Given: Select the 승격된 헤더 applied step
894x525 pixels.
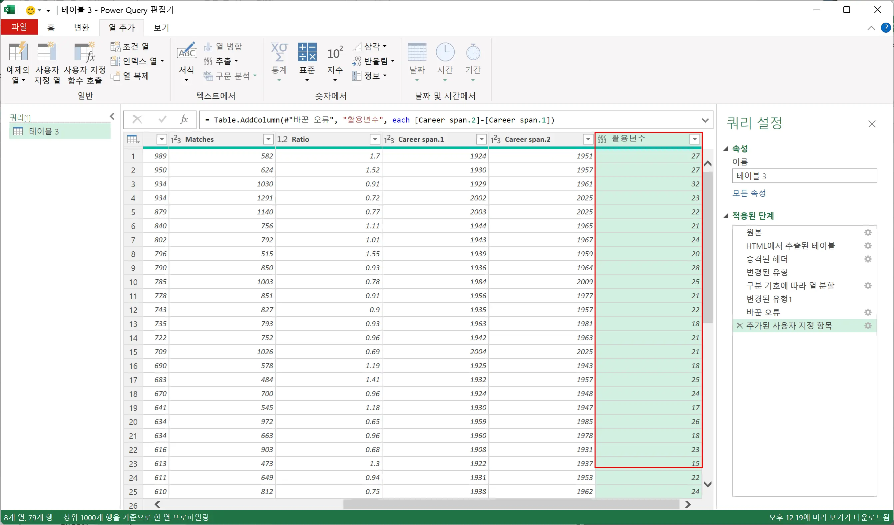Looking at the screenshot, I should [767, 259].
